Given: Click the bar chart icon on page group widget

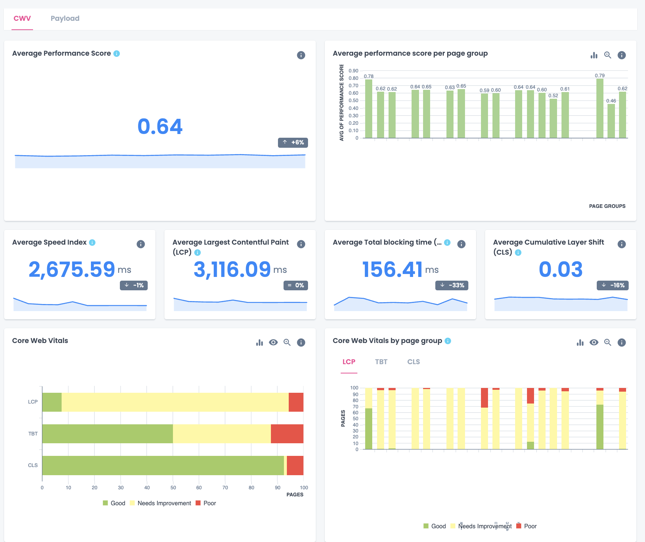Looking at the screenshot, I should click(594, 55).
